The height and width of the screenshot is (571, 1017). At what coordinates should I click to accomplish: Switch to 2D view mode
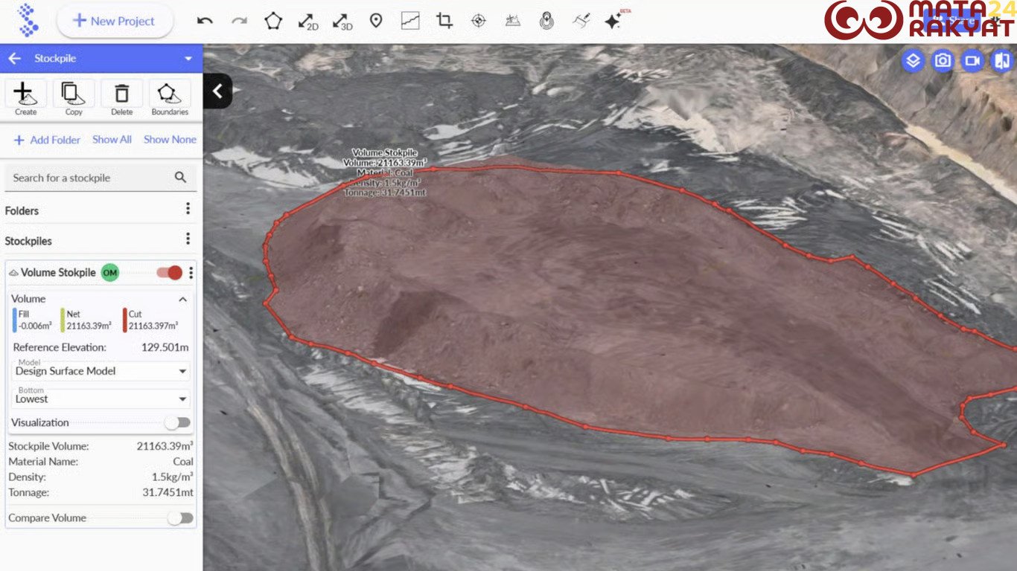click(x=307, y=21)
